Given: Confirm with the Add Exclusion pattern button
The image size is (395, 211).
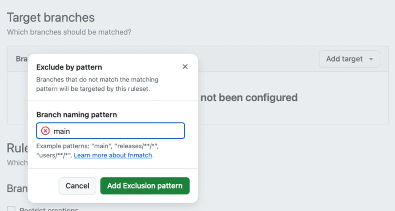Looking at the screenshot, I should pyautogui.click(x=145, y=186).
